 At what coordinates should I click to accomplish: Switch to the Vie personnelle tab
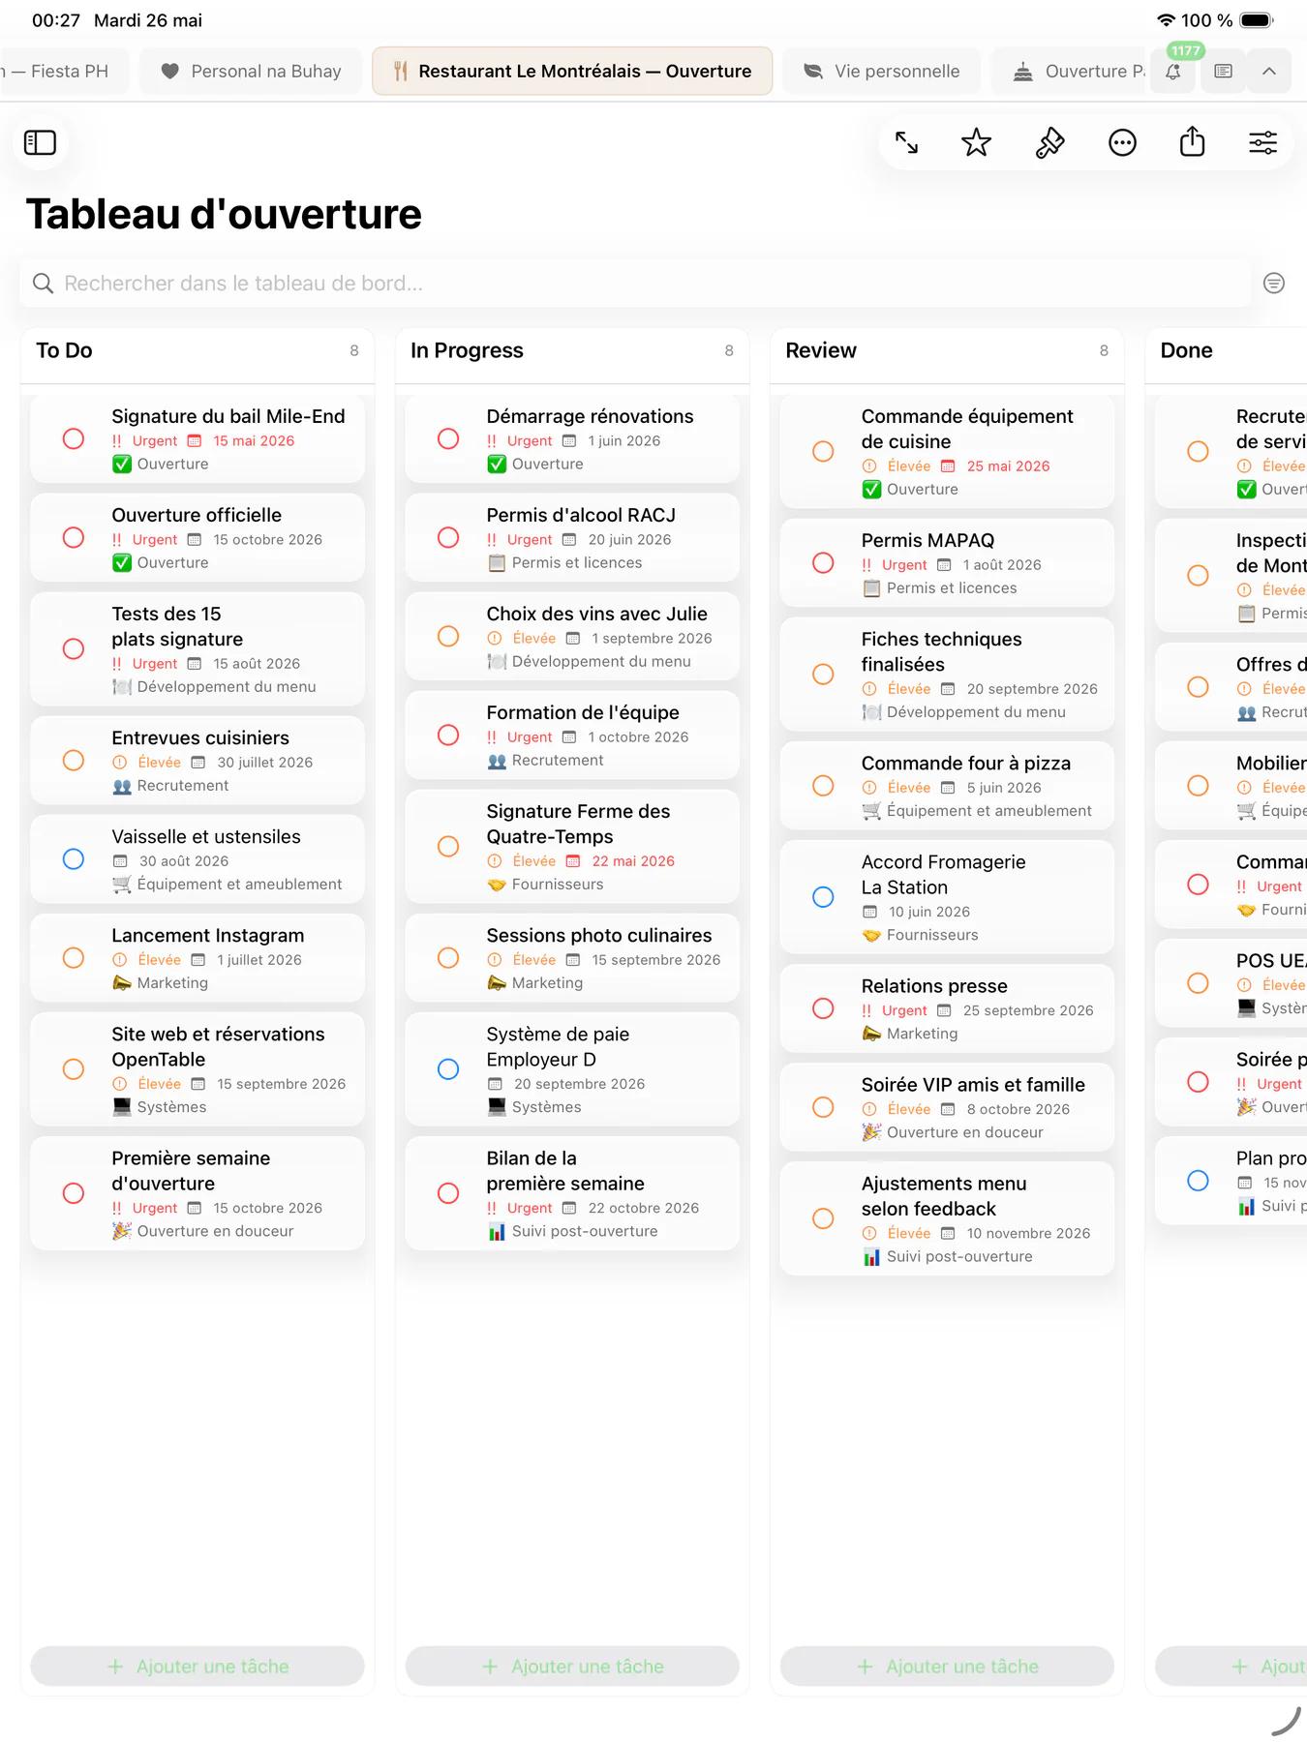point(881,72)
